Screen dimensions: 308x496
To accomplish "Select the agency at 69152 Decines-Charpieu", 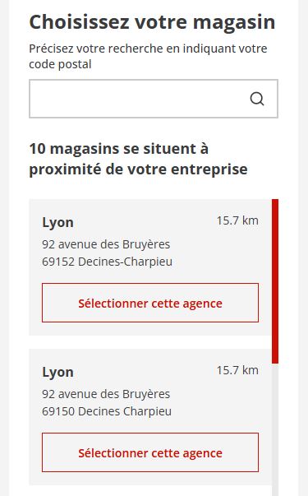I will (x=150, y=303).
